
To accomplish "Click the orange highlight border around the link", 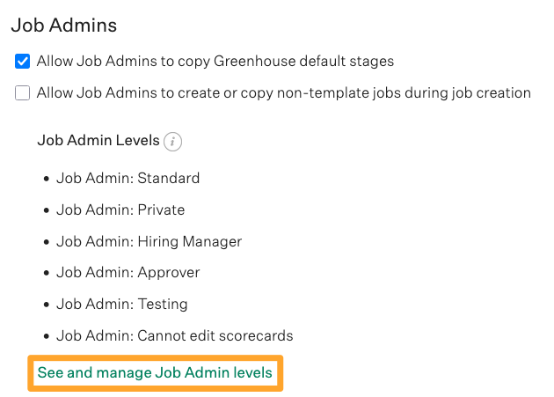I will click(156, 357).
